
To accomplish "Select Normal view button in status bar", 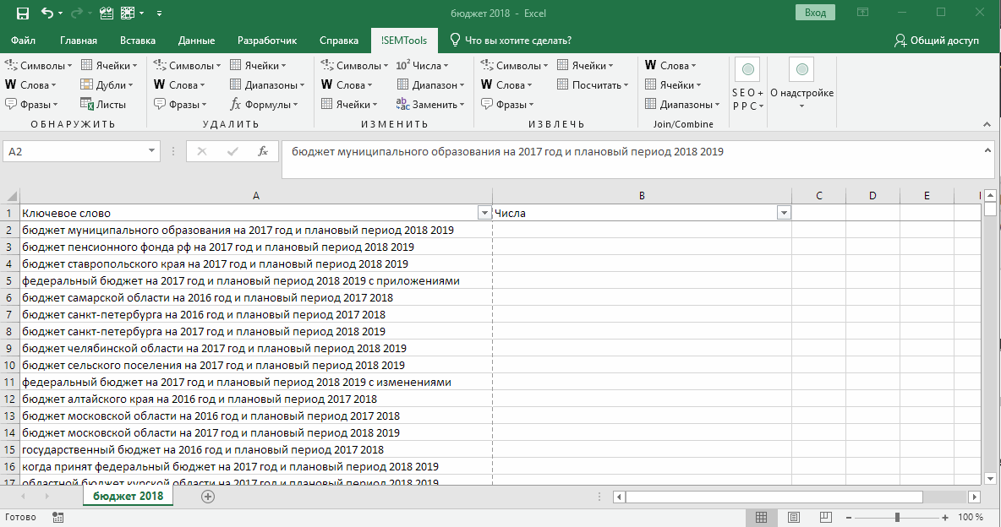I will 761,517.
